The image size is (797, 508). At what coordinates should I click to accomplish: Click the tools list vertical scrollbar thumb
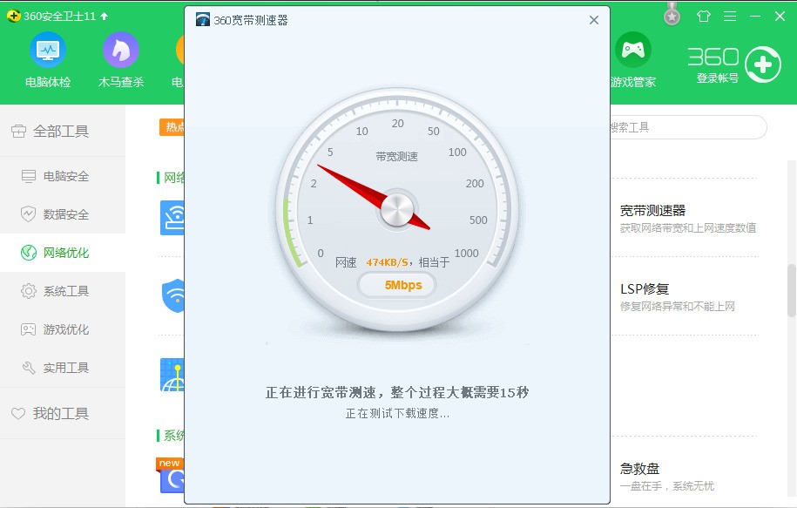[x=792, y=290]
